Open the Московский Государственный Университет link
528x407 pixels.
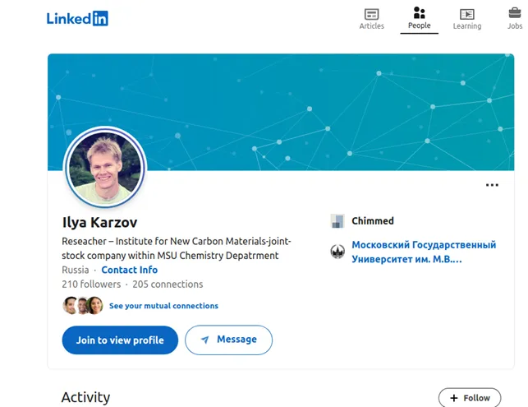pyautogui.click(x=423, y=252)
